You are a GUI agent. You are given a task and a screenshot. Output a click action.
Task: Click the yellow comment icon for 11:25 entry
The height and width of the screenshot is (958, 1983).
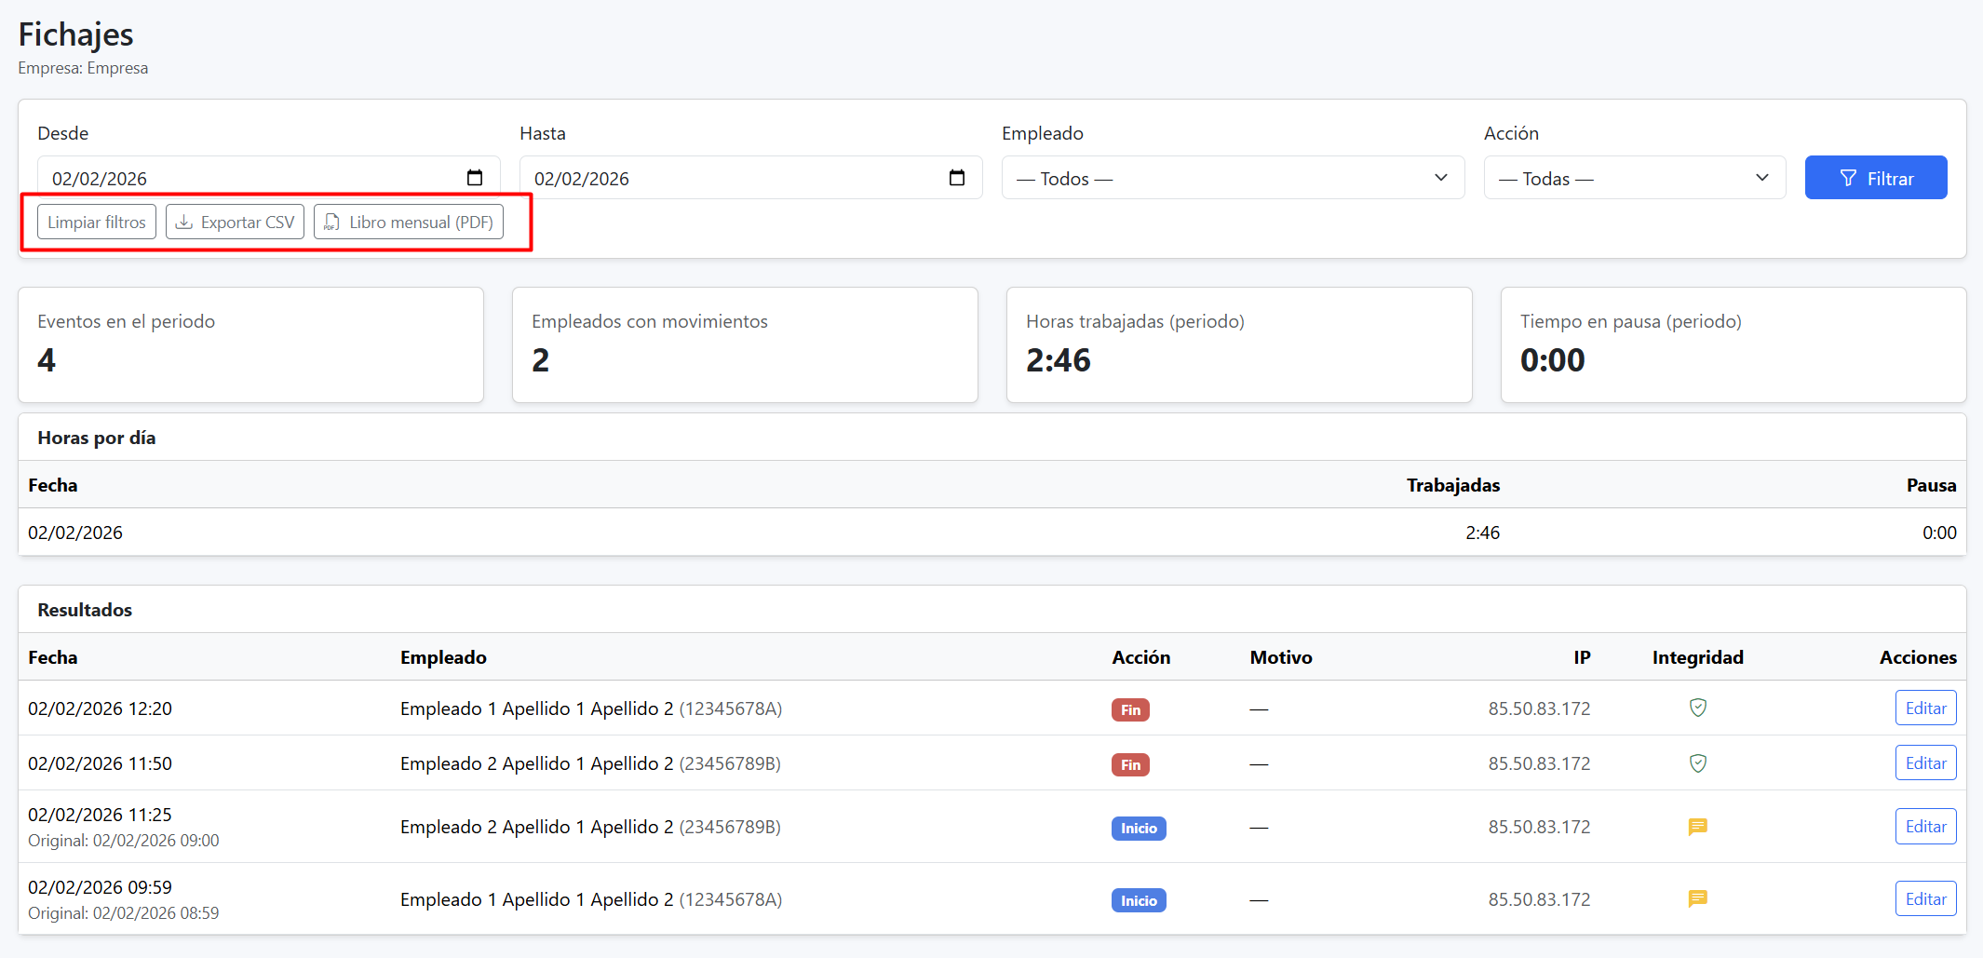tap(1697, 827)
